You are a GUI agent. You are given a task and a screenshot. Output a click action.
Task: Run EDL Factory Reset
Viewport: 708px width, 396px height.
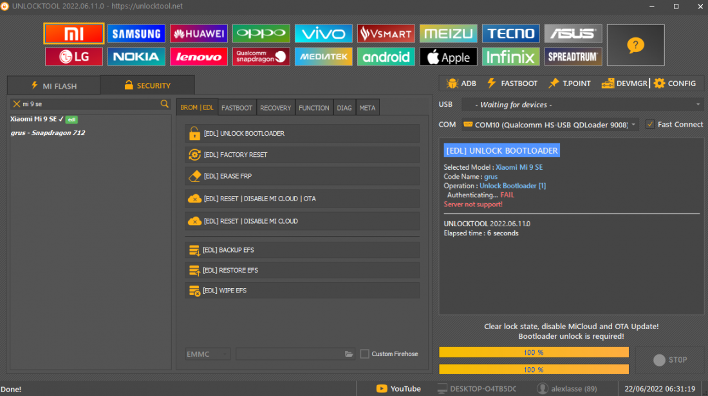(302, 155)
